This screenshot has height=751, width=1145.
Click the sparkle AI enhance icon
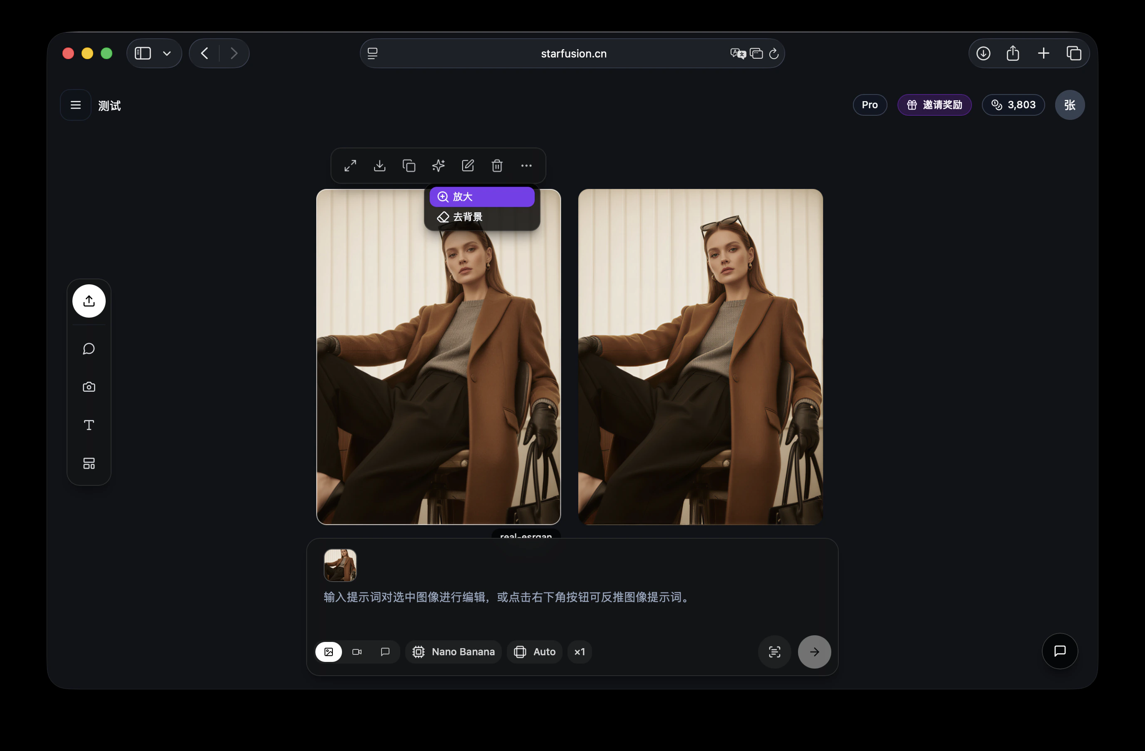(438, 166)
